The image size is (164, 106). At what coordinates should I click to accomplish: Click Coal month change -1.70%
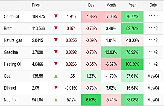click(111, 76)
